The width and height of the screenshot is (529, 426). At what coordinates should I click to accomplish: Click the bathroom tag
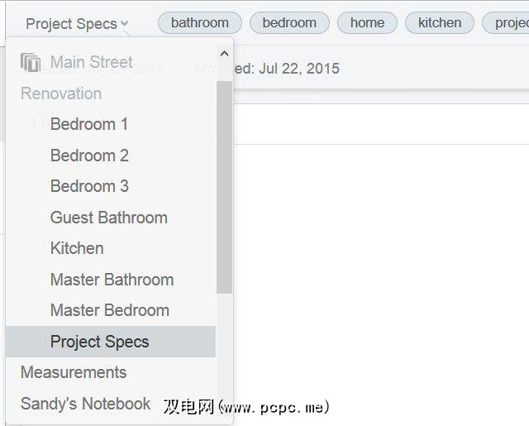(x=199, y=23)
